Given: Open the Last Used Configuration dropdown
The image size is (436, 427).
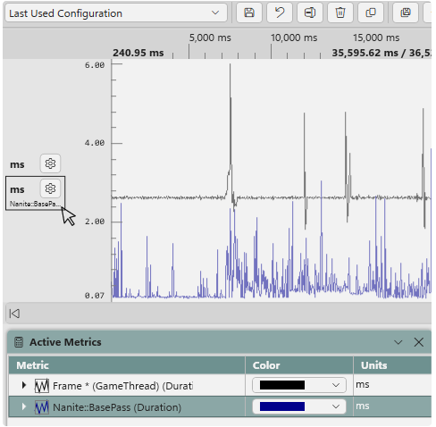Looking at the screenshot, I should [x=116, y=13].
